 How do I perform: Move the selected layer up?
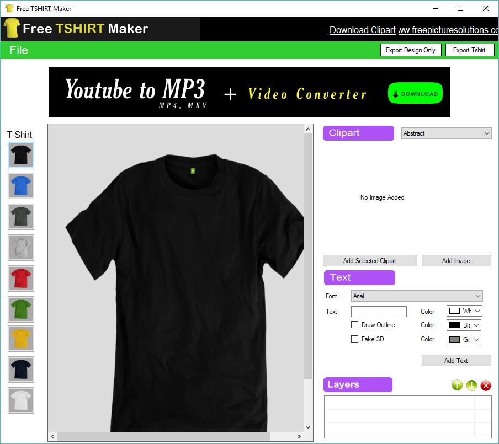point(457,386)
